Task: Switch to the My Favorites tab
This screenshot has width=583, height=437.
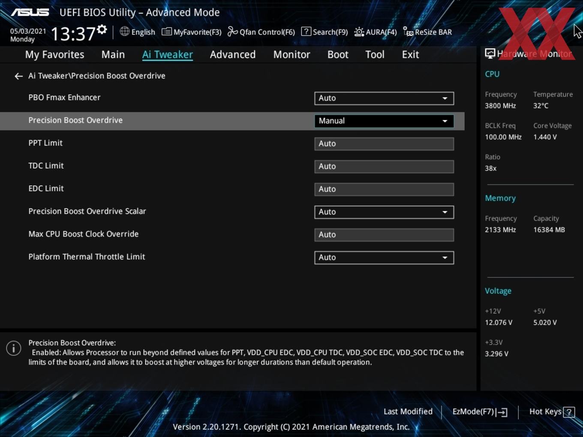Action: pos(54,54)
